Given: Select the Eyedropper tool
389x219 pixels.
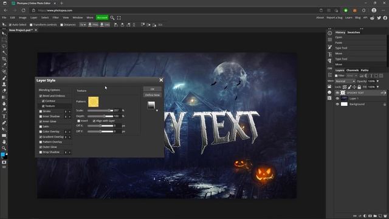Looking at the screenshot, I should tap(4, 65).
